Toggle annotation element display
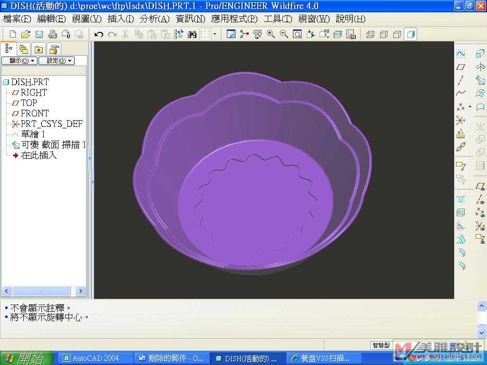This screenshot has height=365, width=487. (x=480, y=239)
